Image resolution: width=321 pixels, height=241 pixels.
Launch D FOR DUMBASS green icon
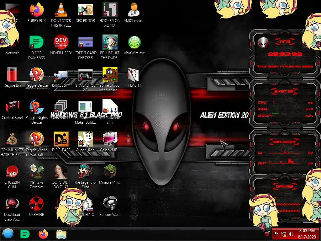tap(36, 42)
